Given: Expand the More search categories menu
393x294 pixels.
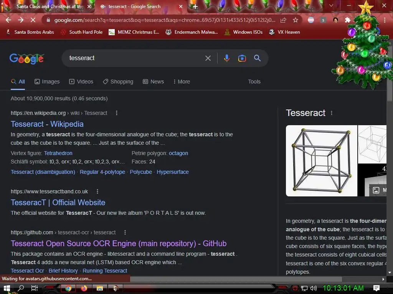Looking at the screenshot, I should tap(182, 82).
